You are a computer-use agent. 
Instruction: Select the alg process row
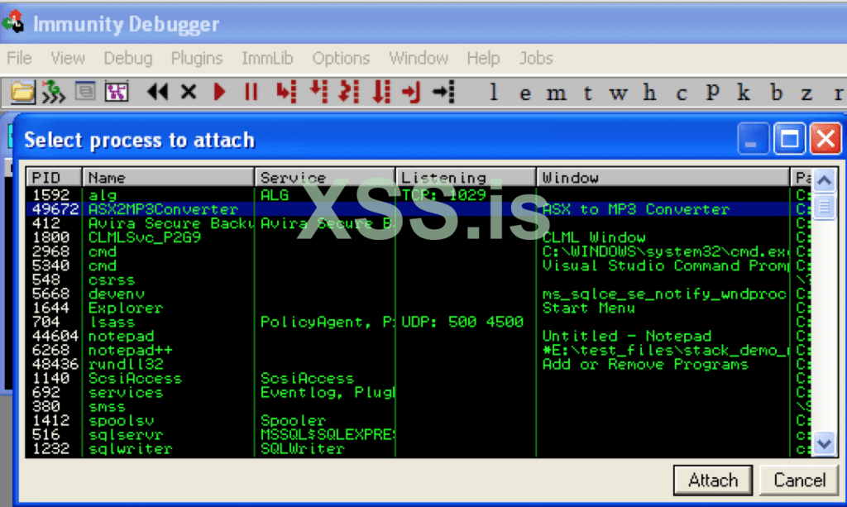coord(419,195)
